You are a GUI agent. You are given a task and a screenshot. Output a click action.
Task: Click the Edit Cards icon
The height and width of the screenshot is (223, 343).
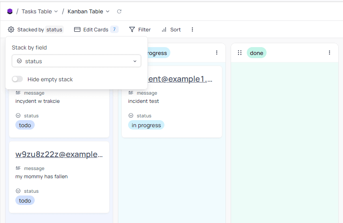pyautogui.click(x=77, y=29)
